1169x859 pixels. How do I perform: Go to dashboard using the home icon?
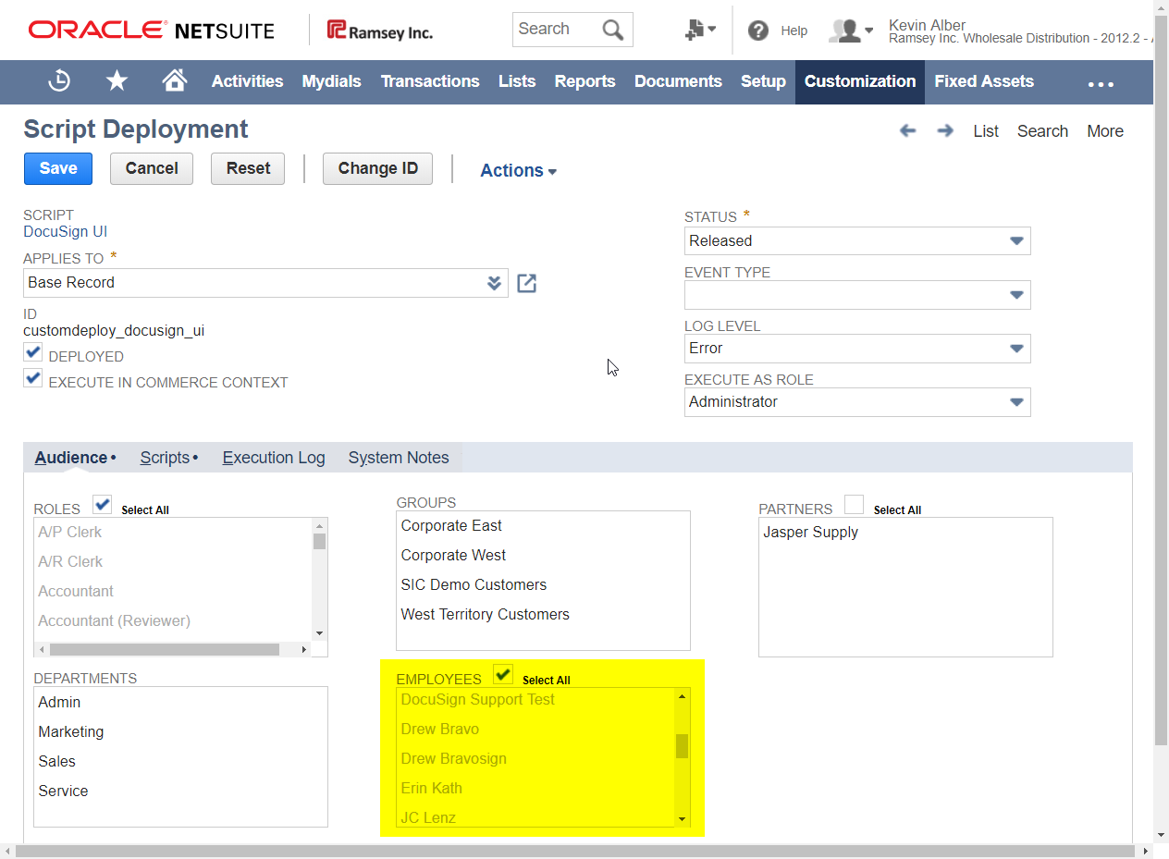tap(174, 81)
